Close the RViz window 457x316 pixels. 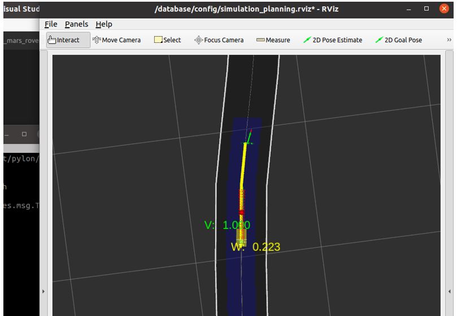[444, 8]
